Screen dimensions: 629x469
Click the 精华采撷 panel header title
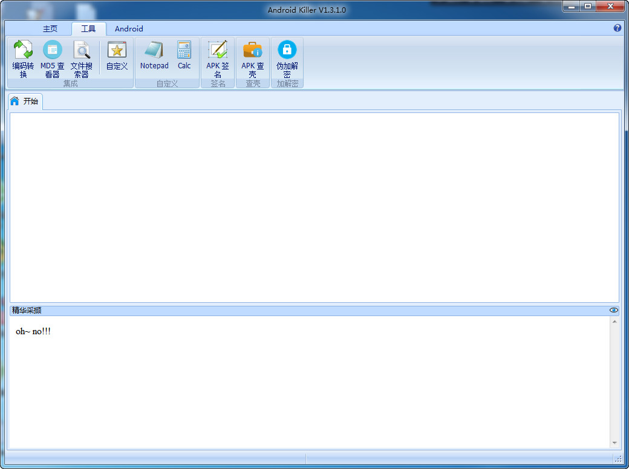tap(27, 310)
